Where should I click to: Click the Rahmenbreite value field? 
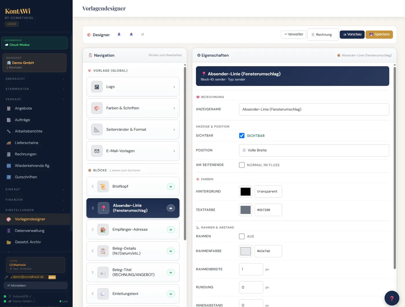251,269
